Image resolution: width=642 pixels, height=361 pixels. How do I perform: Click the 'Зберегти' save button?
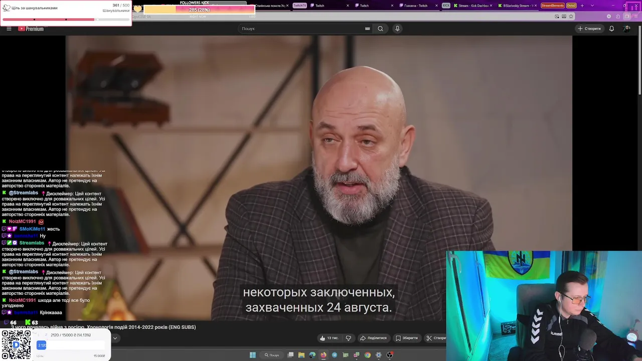coord(406,338)
